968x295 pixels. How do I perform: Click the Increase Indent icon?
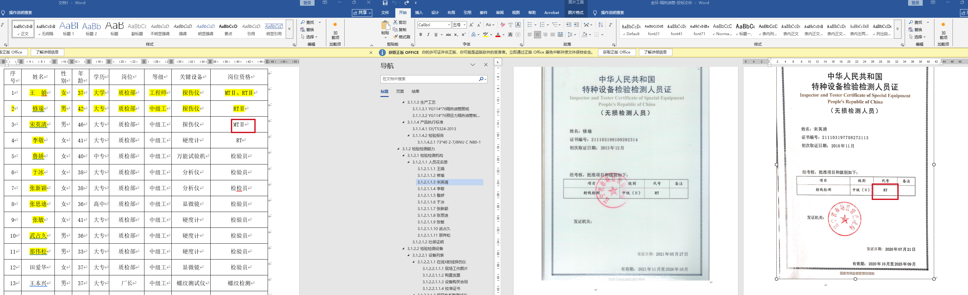[576, 25]
